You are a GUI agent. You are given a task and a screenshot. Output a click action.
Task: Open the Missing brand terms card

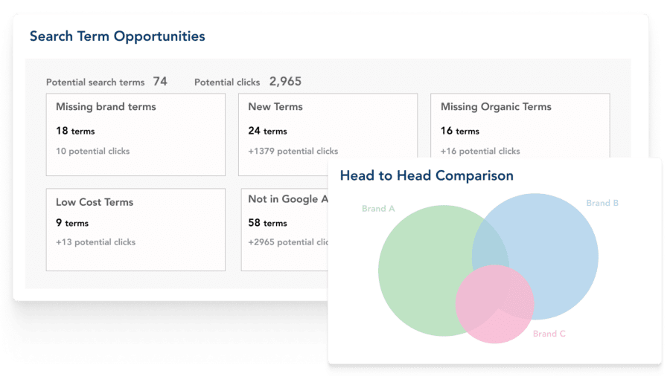coord(135,134)
